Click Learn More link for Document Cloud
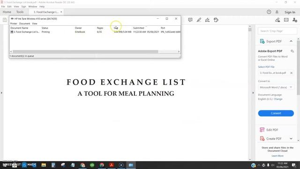Image resolution: width=300 pixels, height=169 pixels. pos(277,156)
